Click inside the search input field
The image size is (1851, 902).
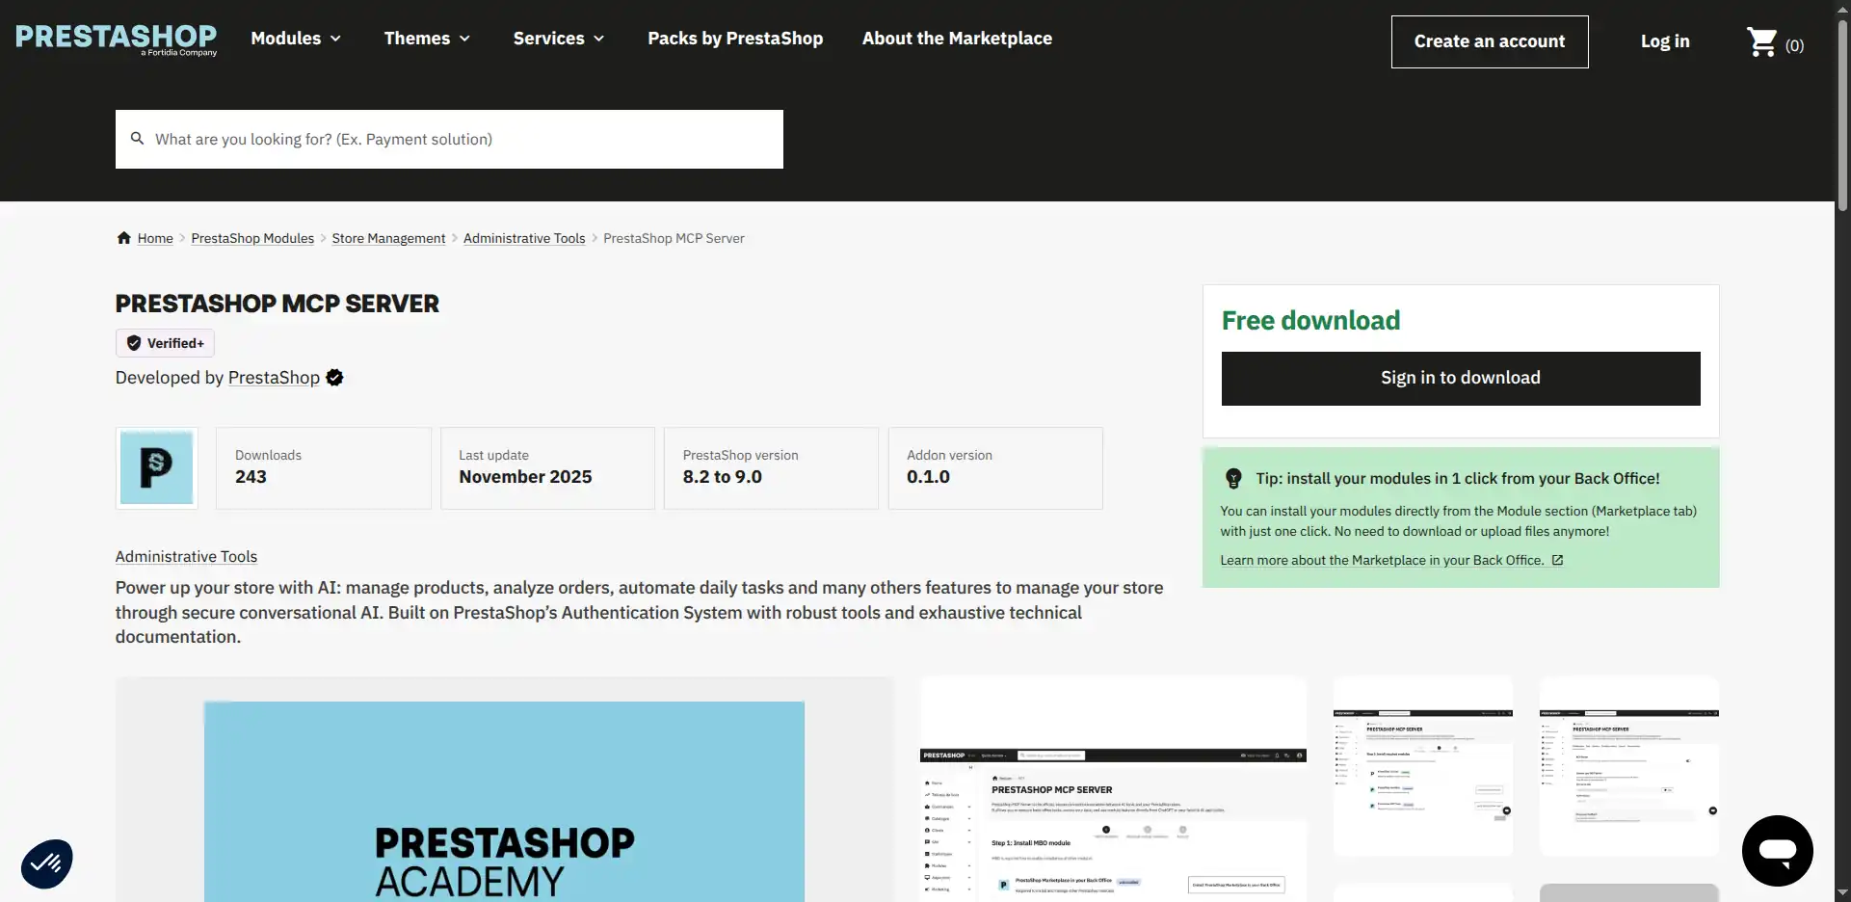pos(449,139)
